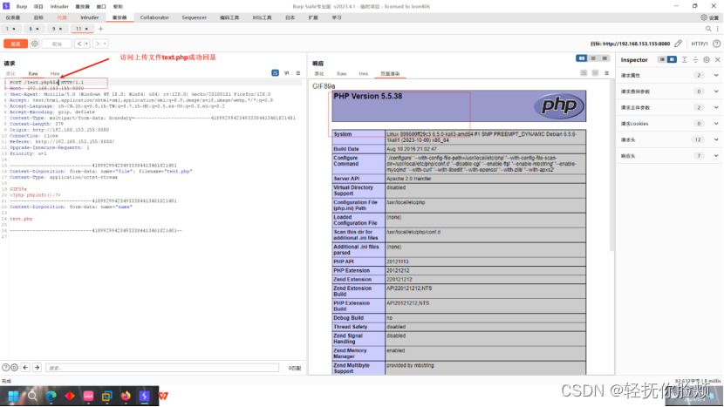
Task: Dock Inspector layout left option
Action: coord(662,59)
